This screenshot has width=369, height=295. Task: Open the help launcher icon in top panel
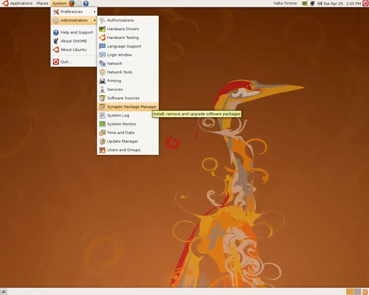pos(86,3)
